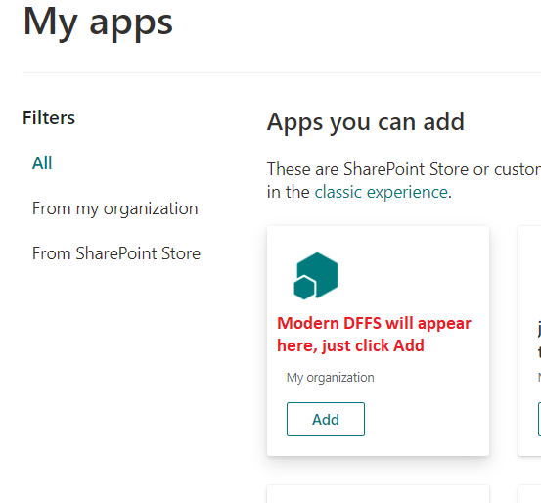Open the classic experience link
This screenshot has height=503, width=541.
(x=381, y=192)
